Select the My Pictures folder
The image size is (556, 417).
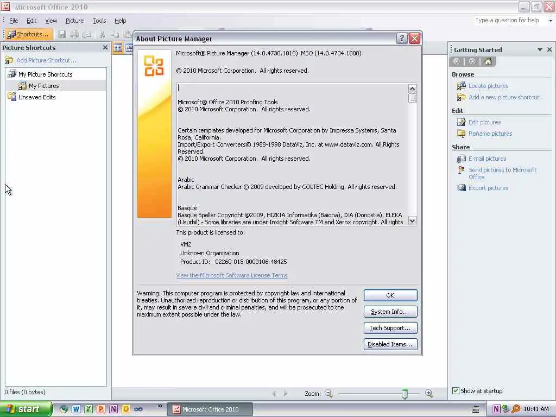click(x=43, y=86)
